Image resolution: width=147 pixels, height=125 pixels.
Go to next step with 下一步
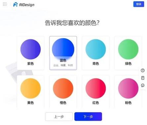88,116
